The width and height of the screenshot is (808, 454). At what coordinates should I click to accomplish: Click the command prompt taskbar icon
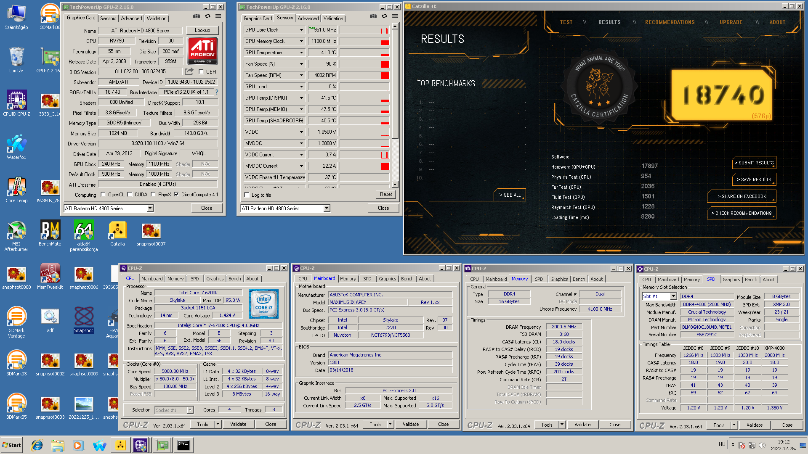(183, 445)
